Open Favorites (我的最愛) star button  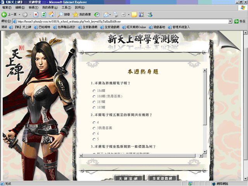click(x=81, y=14)
